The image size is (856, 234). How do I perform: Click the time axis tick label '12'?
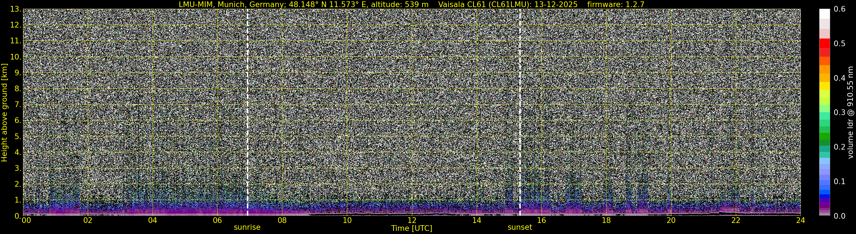point(412,220)
